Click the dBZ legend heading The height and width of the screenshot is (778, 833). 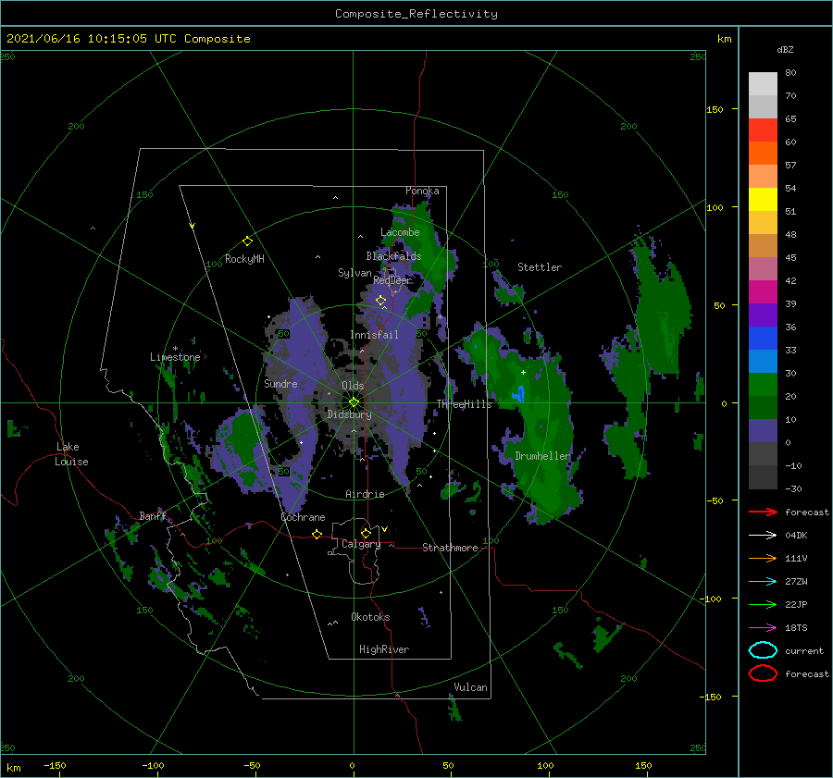coord(785,49)
